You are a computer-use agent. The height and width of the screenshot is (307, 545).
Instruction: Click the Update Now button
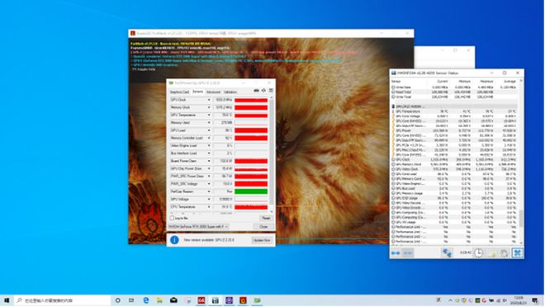(x=262, y=240)
